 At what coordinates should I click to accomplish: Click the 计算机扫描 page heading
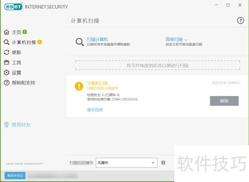pyautogui.click(x=85, y=21)
